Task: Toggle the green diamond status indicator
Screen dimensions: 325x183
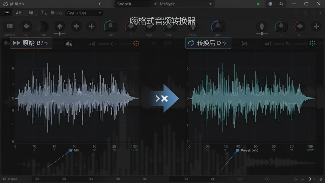Action: [x=258, y=4]
